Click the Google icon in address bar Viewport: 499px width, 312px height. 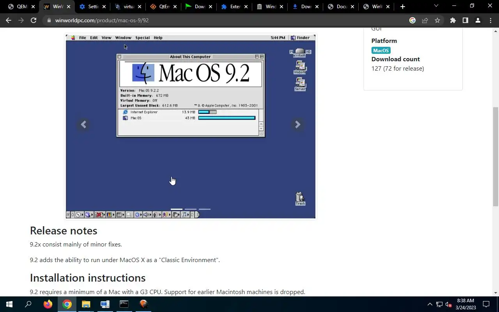point(412,20)
